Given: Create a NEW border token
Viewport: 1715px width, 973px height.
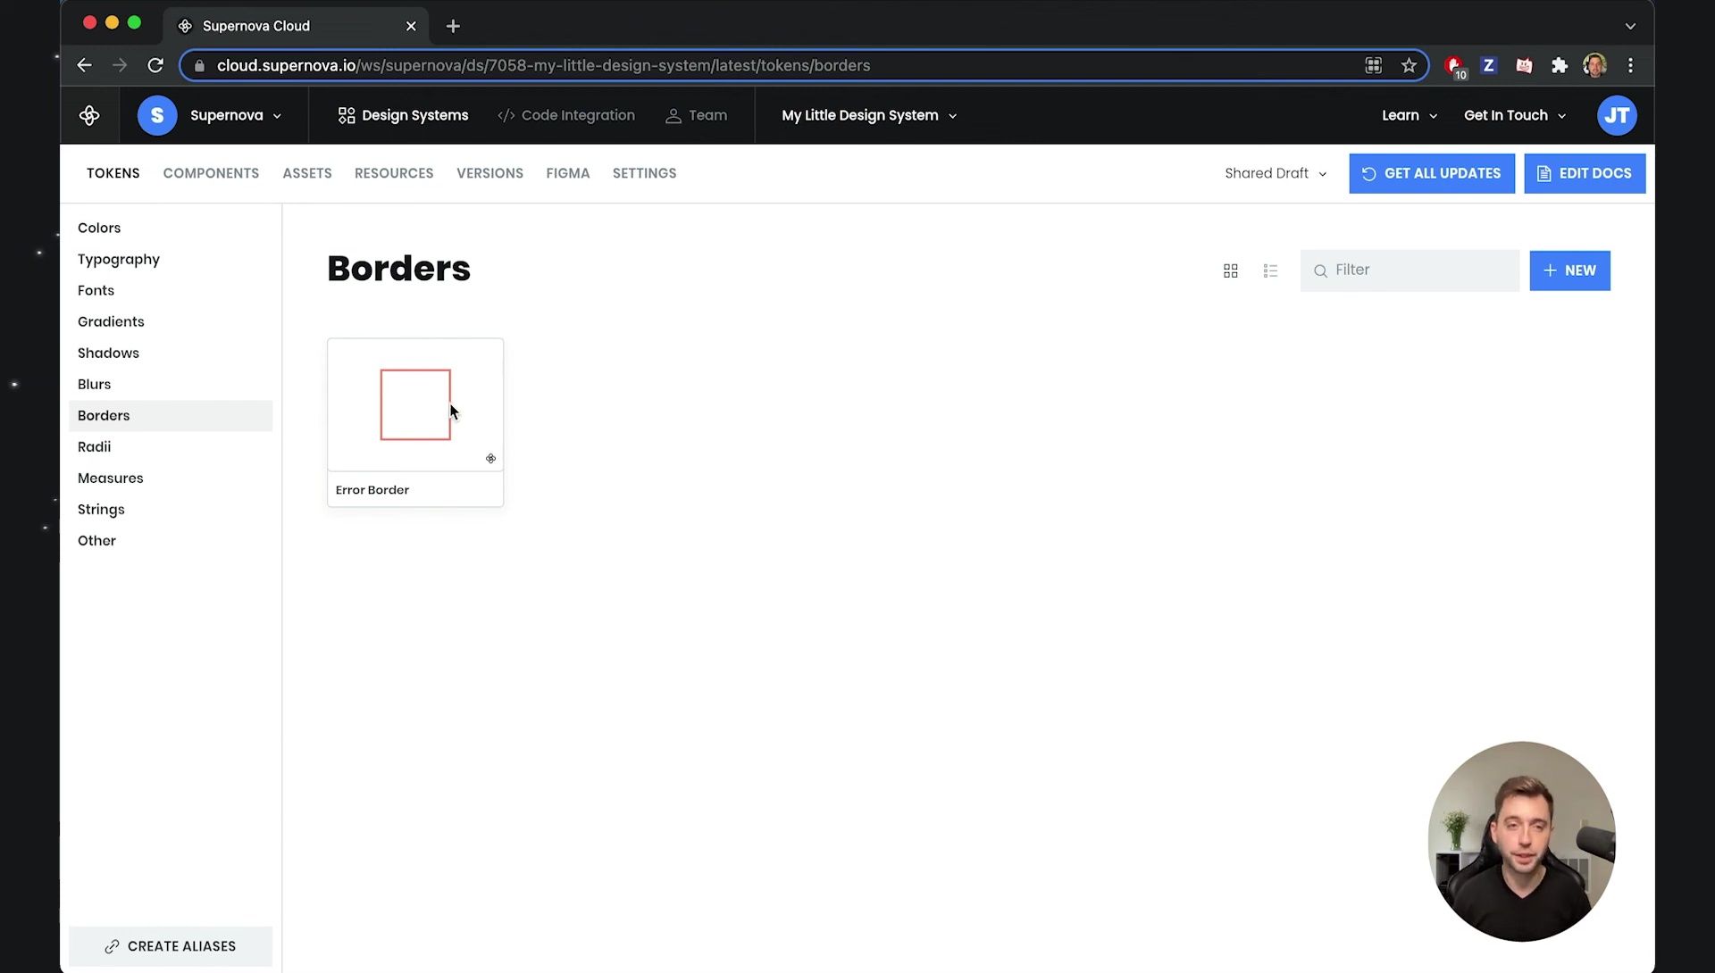Looking at the screenshot, I should [x=1569, y=270].
